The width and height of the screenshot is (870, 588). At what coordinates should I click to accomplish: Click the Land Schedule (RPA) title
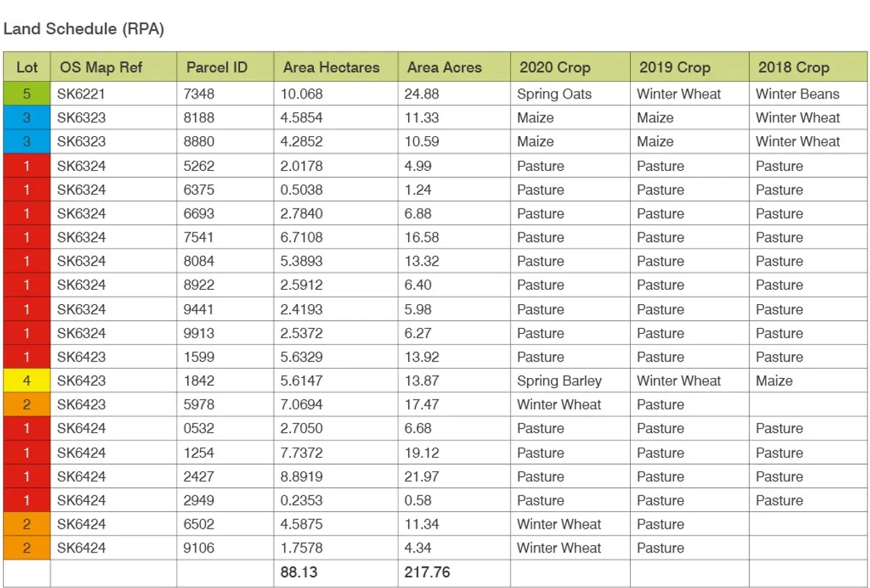(84, 29)
